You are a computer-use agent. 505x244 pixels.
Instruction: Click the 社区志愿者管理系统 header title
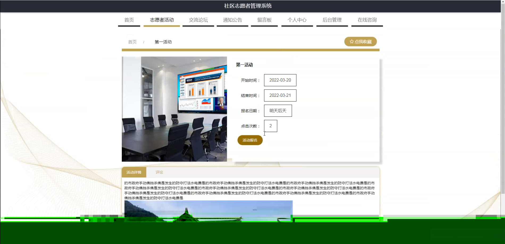pyautogui.click(x=248, y=6)
